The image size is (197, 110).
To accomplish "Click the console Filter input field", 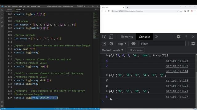I will [163, 44].
